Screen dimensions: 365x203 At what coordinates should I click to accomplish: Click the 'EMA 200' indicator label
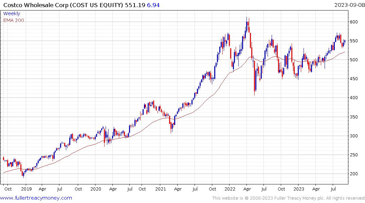tap(14, 20)
